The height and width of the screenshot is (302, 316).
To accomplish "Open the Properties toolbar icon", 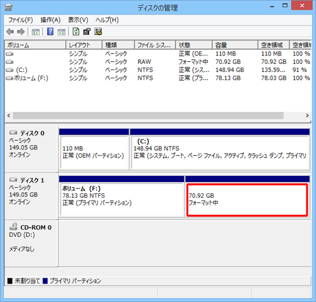I will [87, 32].
